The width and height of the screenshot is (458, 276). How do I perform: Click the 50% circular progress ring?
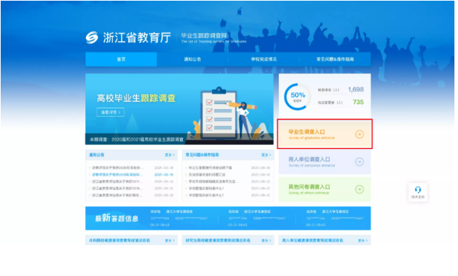(x=297, y=97)
